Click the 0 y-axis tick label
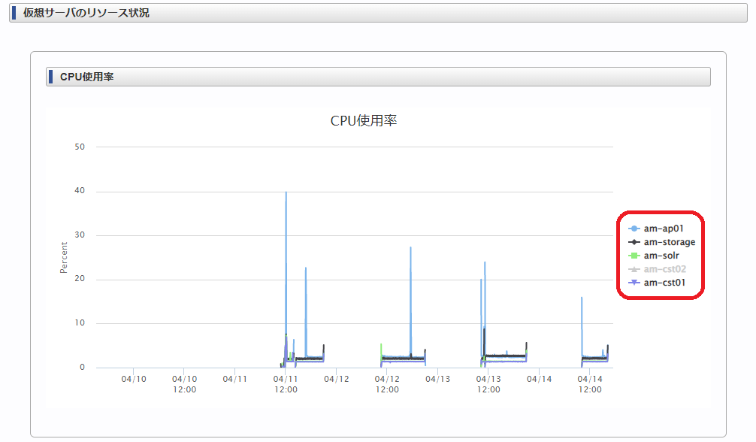This screenshot has height=442, width=756. [82, 368]
